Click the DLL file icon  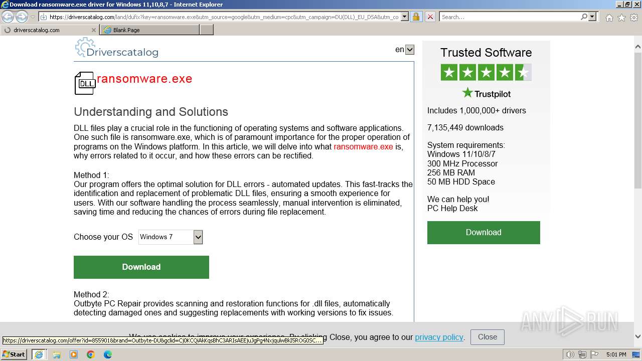point(85,83)
